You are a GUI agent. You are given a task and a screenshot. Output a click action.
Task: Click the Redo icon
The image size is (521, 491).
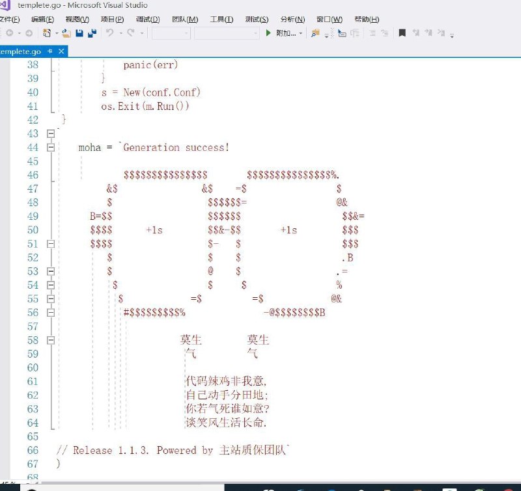131,34
